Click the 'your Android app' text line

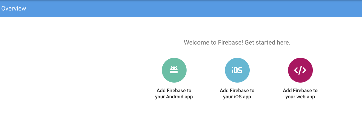[174, 97]
